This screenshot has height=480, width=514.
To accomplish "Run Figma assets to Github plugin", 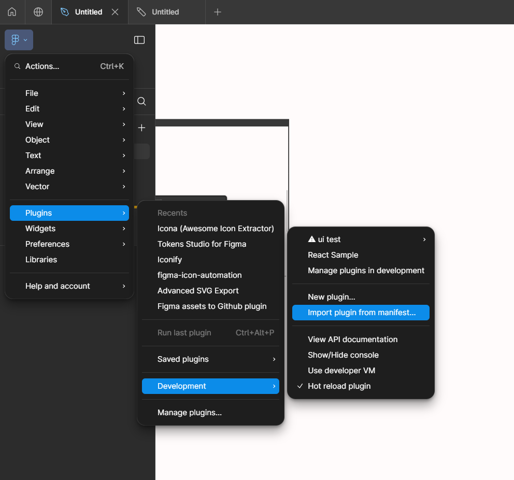I will coord(210,306).
